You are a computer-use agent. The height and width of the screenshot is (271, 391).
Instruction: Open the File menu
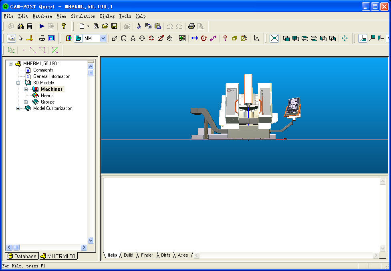coord(9,16)
